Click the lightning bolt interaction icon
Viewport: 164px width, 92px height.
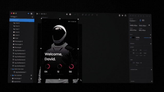67,14
